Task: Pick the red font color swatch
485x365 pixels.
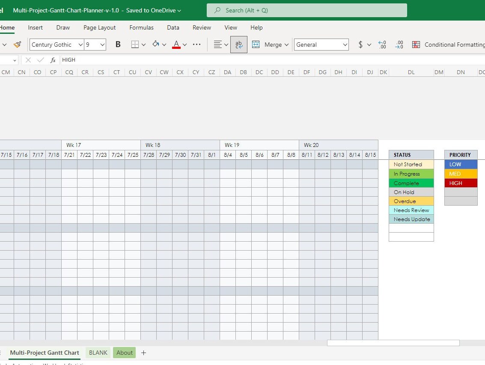Action: click(176, 47)
